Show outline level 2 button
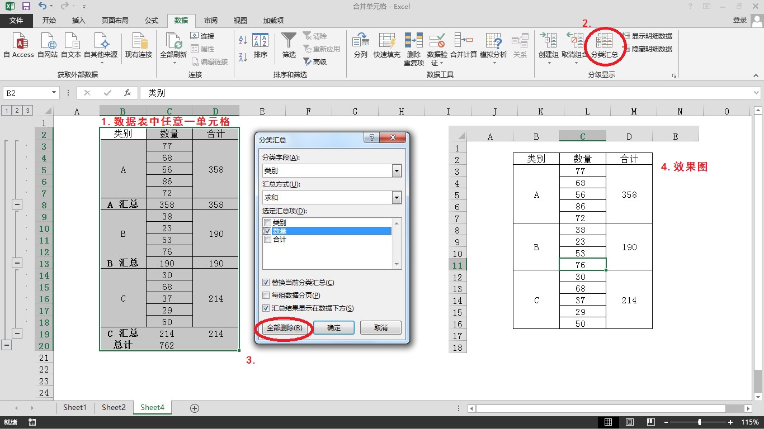 pos(17,111)
